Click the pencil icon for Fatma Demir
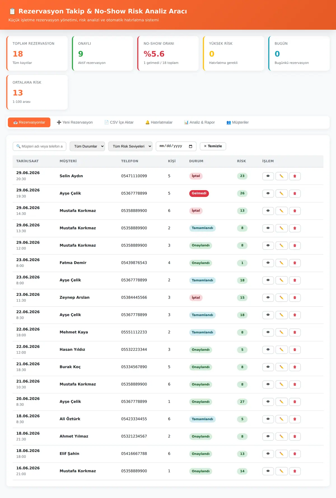The image size is (336, 498). coord(281,263)
